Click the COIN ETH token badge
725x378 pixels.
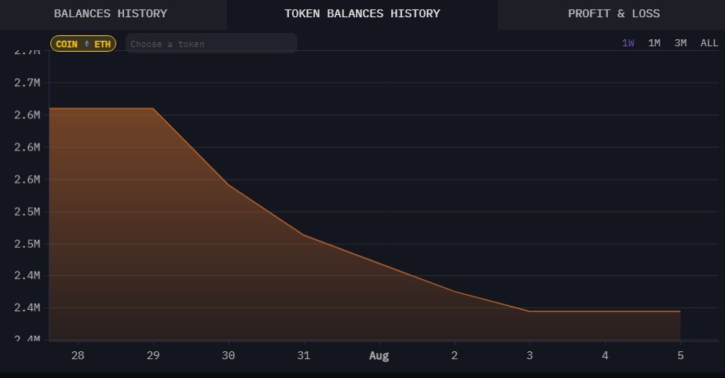pos(82,44)
